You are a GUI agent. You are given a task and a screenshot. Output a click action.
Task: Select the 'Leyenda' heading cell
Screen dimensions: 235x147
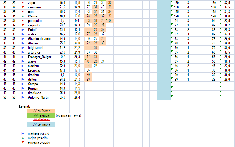[x=25, y=106]
